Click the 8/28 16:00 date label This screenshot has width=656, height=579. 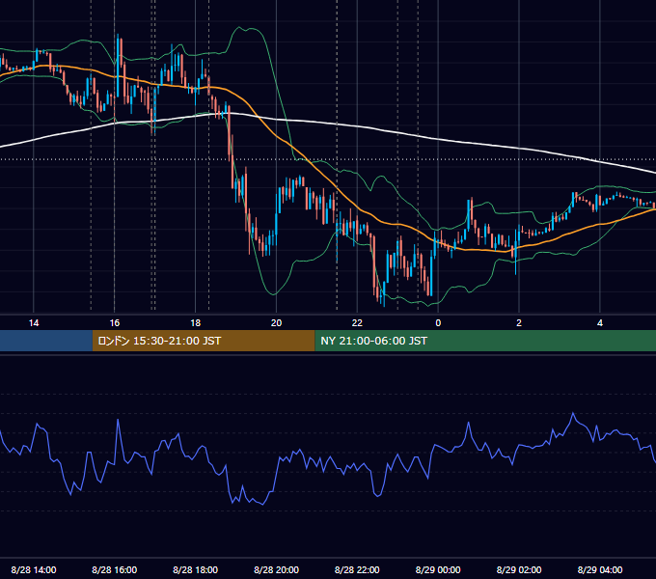click(x=114, y=569)
